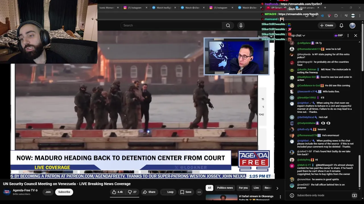Share the video
The width and height of the screenshot is (364, 204).
149,192
